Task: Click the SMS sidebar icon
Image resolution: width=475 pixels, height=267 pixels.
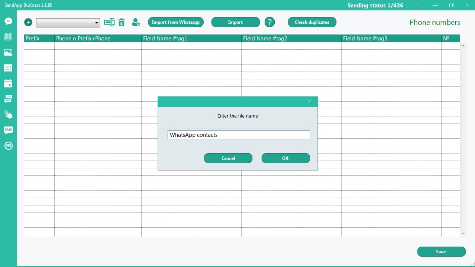Action: [8, 130]
